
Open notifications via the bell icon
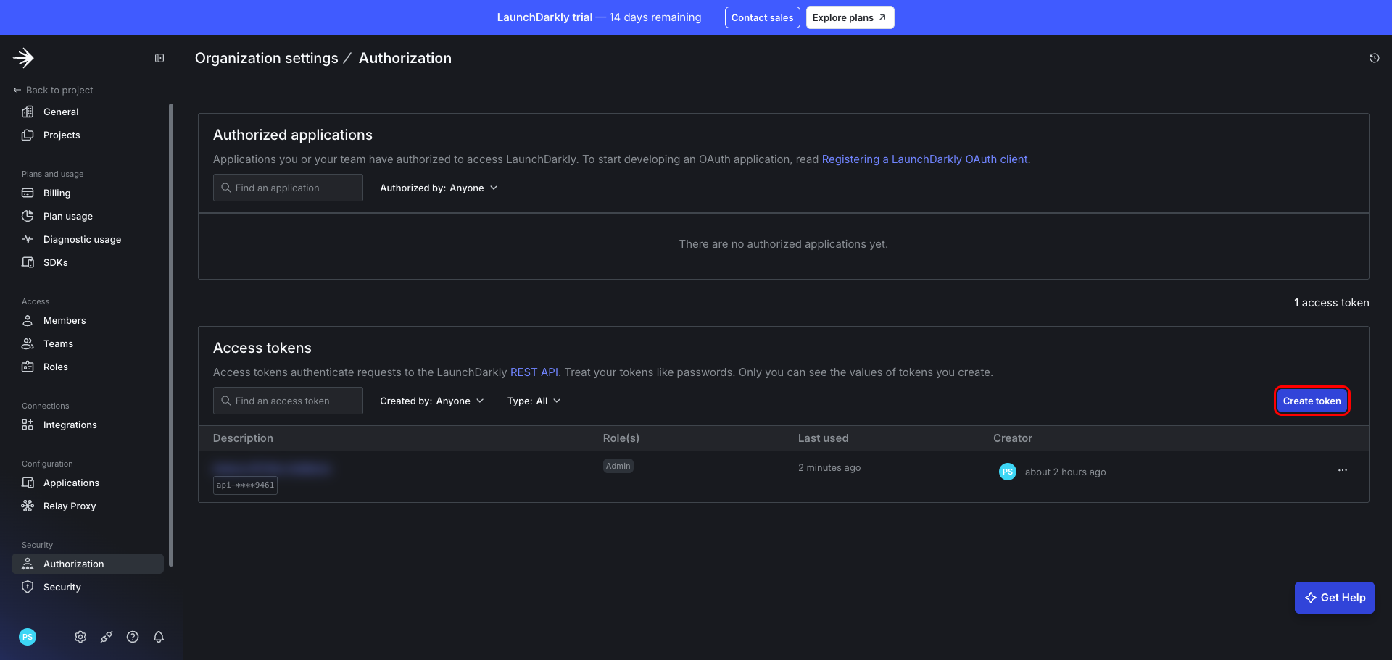(159, 637)
